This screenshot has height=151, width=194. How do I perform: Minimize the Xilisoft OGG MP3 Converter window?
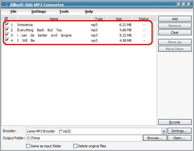click(179, 4)
